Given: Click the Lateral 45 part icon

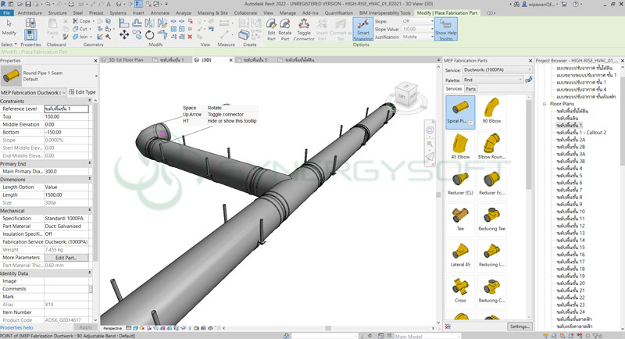Looking at the screenshot, I should [460, 252].
